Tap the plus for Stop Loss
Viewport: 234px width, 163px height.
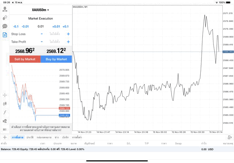pyautogui.click(x=68, y=34)
